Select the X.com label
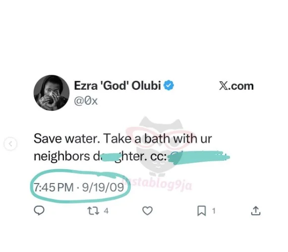The width and height of the screenshot is (288, 252). 236,86
